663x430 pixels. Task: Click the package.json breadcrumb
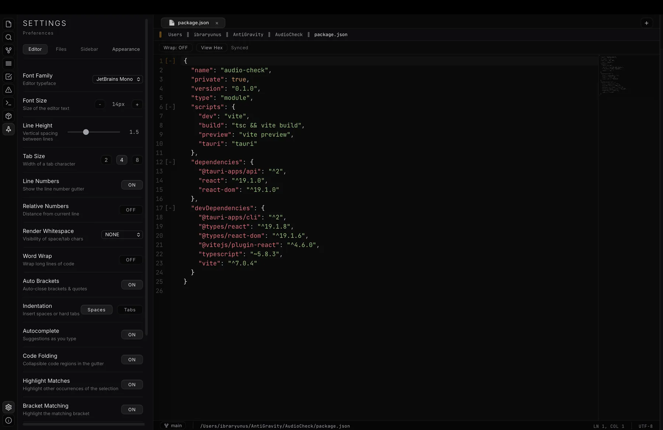point(331,35)
